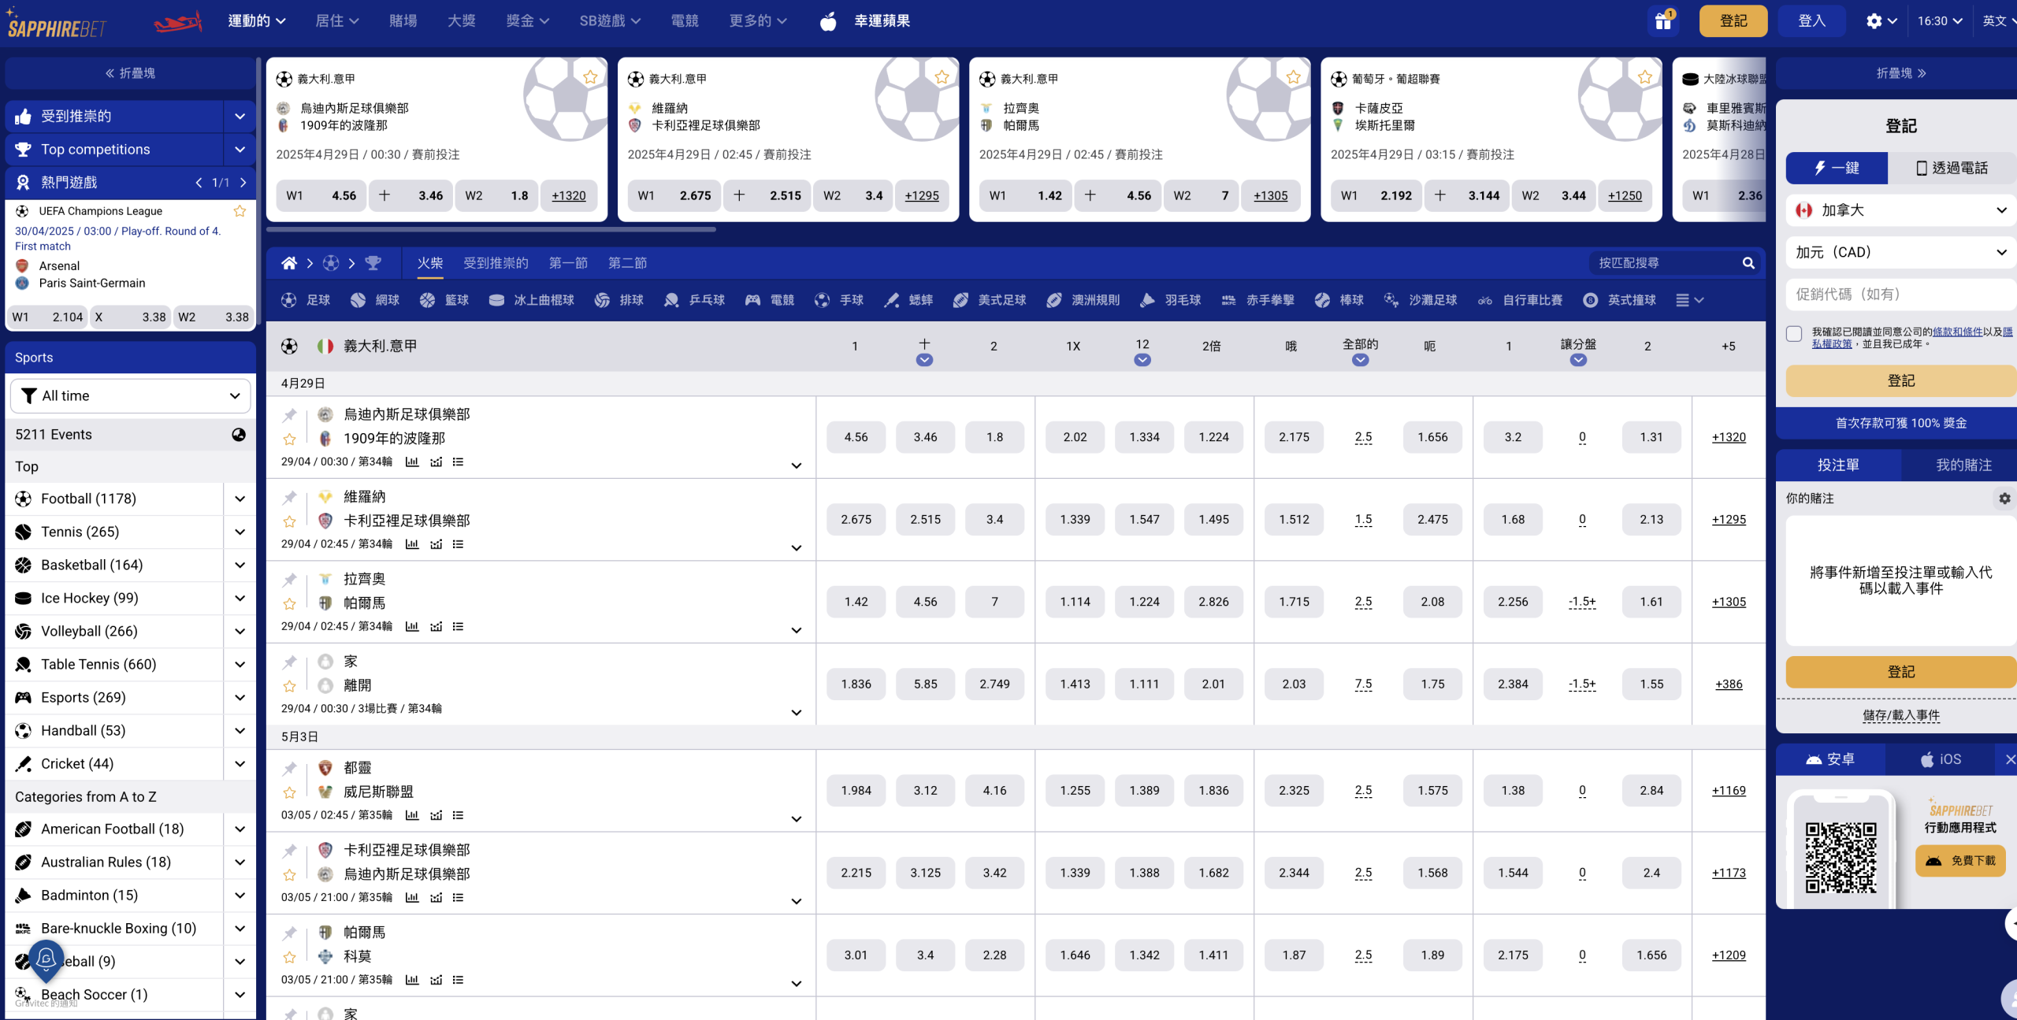
Task: Switch to the Second Half tab
Action: (x=627, y=263)
